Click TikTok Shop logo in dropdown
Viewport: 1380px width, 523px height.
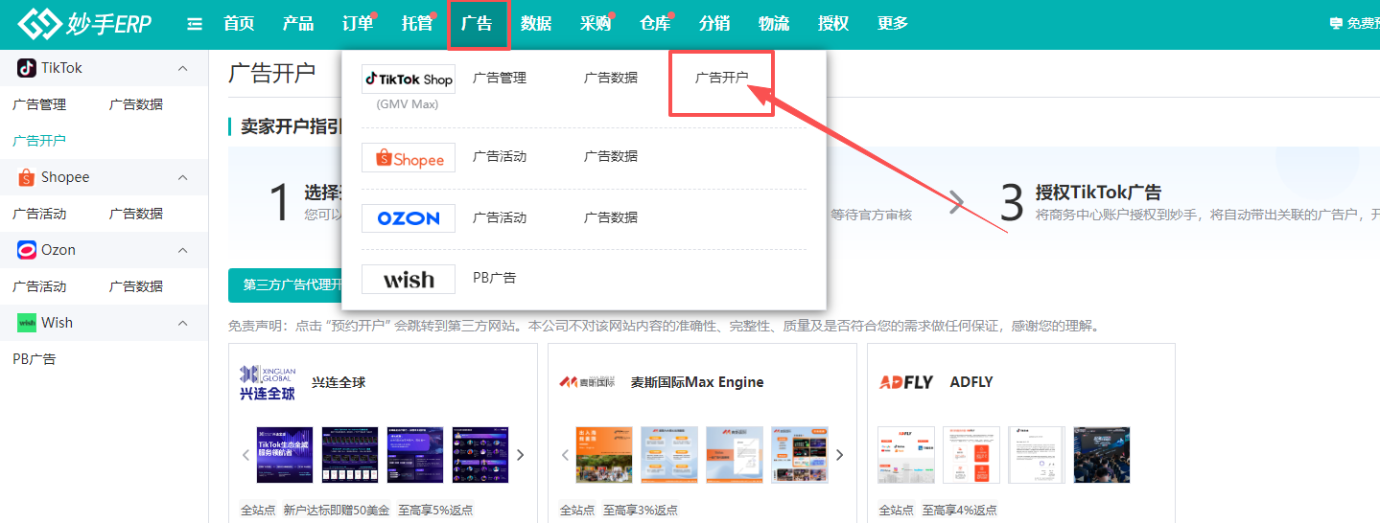[409, 80]
